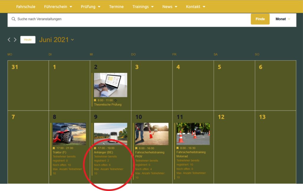Open the Fahrschule menu item

(26, 7)
